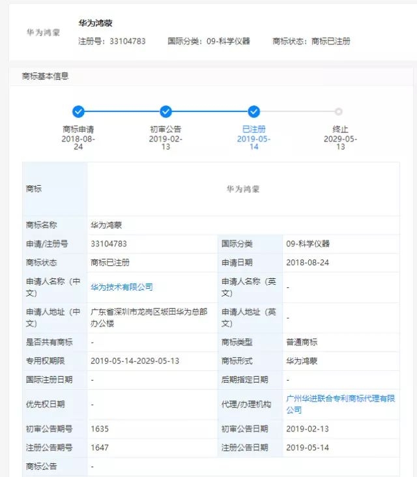The height and width of the screenshot is (477, 417).
Task: Click header status 商标状态：商标已注册
Action: coord(311,41)
